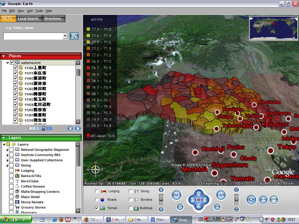Screen dimensions: 299x224
Task: Open the File menu
Action: point(4,11)
